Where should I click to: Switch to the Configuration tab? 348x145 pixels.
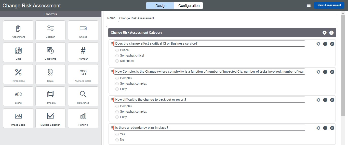pyautogui.click(x=189, y=6)
